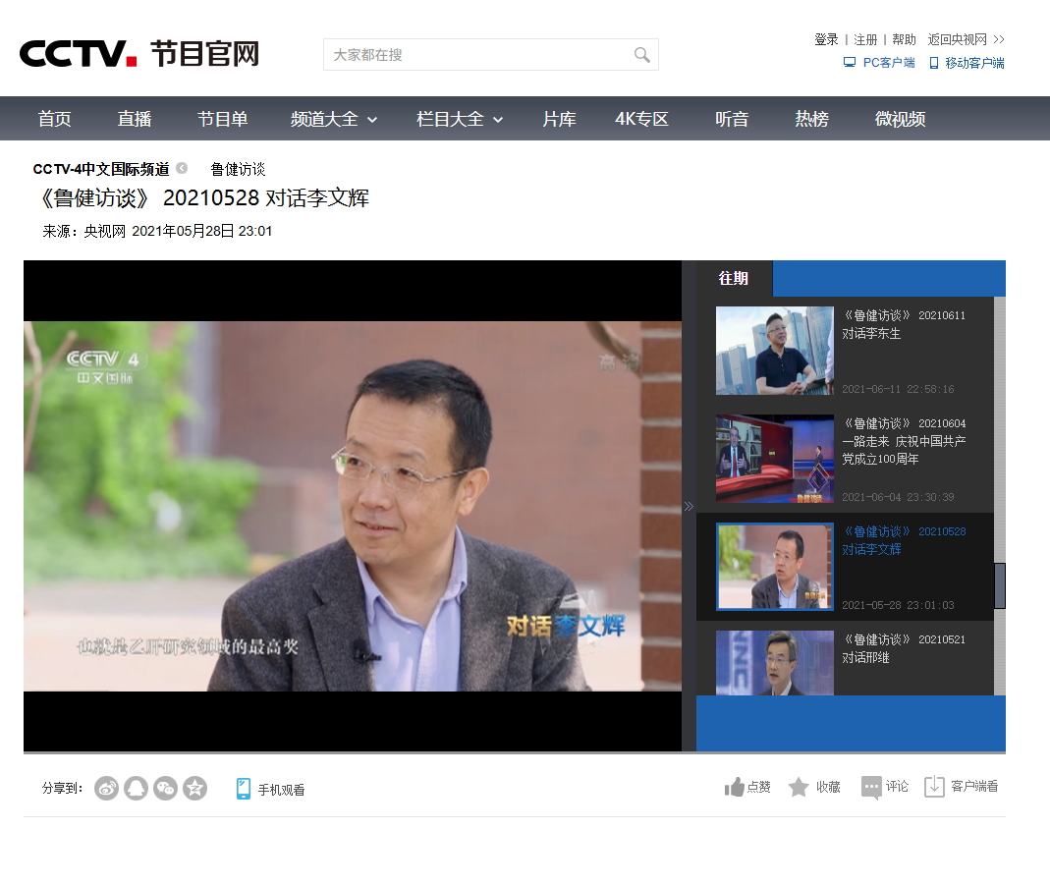Open the 直播 navigation item
1050x885 pixels.
tap(135, 119)
